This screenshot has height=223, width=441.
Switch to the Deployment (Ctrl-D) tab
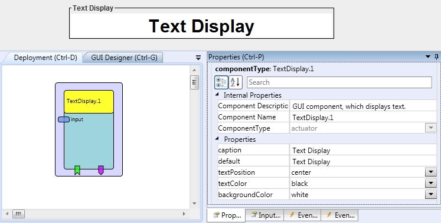[x=45, y=58]
